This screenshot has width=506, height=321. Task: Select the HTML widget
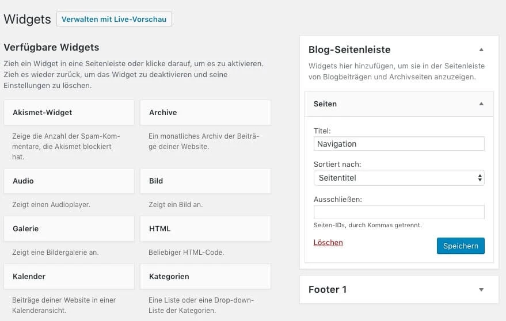click(205, 228)
